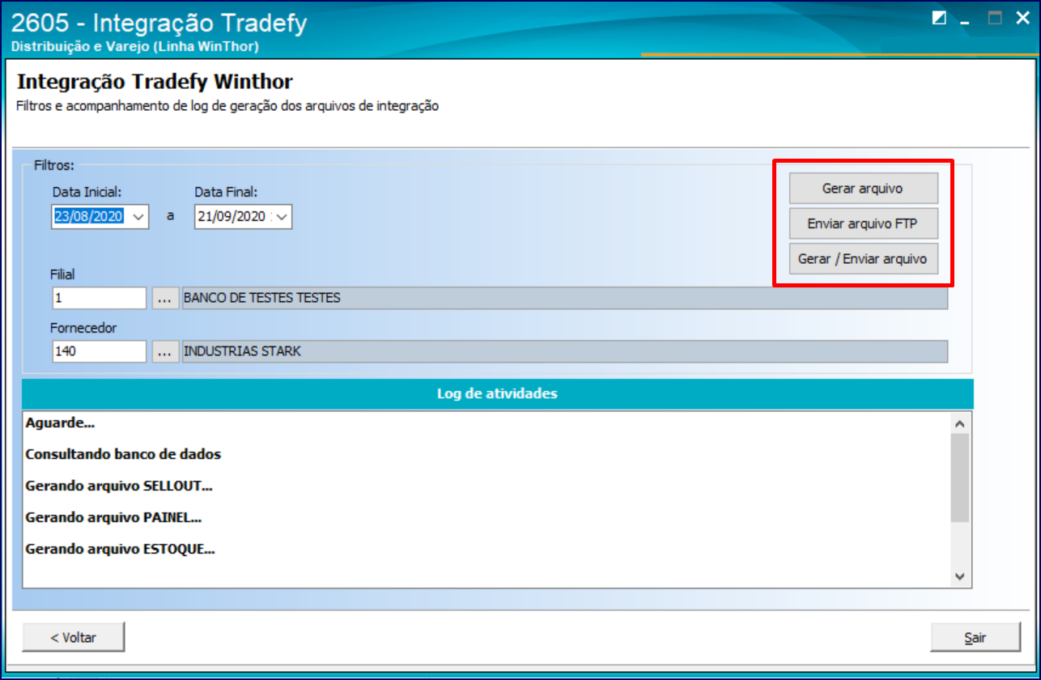Viewport: 1041px width, 680px height.
Task: Select Gerando arquivo ESTOQUE log line
Action: [x=120, y=548]
